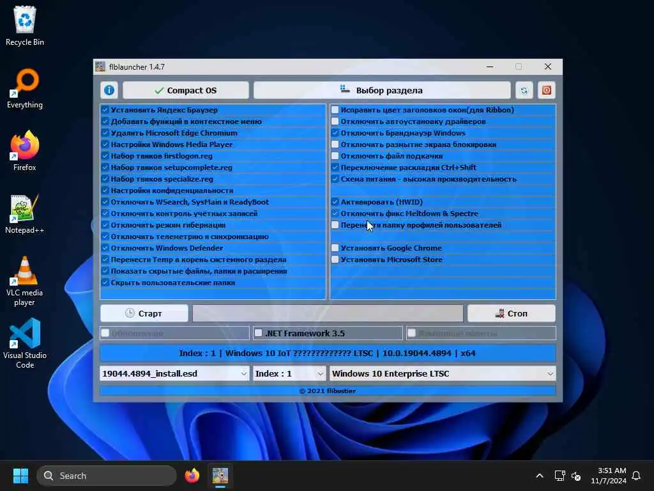This screenshot has width=654, height=491.
Task: Uncheck Настройки конфиденциальности
Action: [105, 191]
